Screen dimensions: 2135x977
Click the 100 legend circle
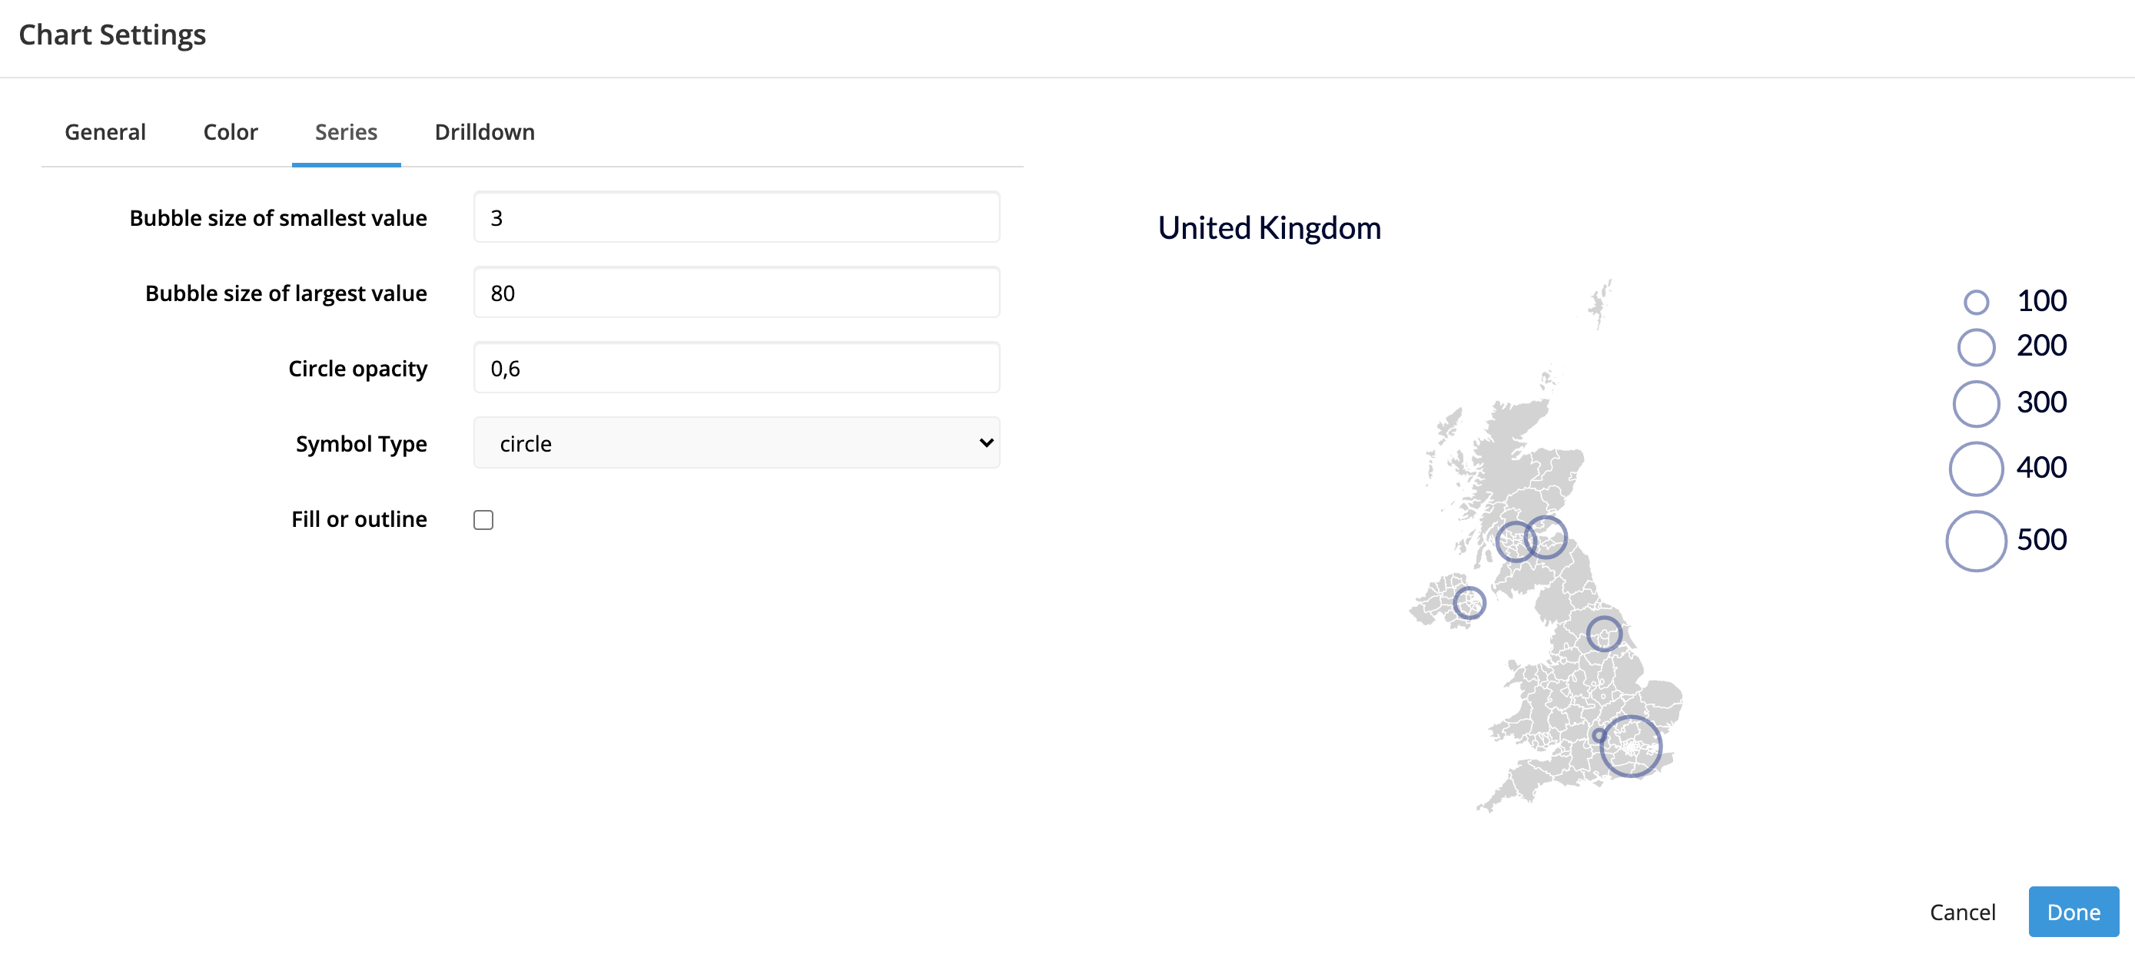[x=1976, y=302]
